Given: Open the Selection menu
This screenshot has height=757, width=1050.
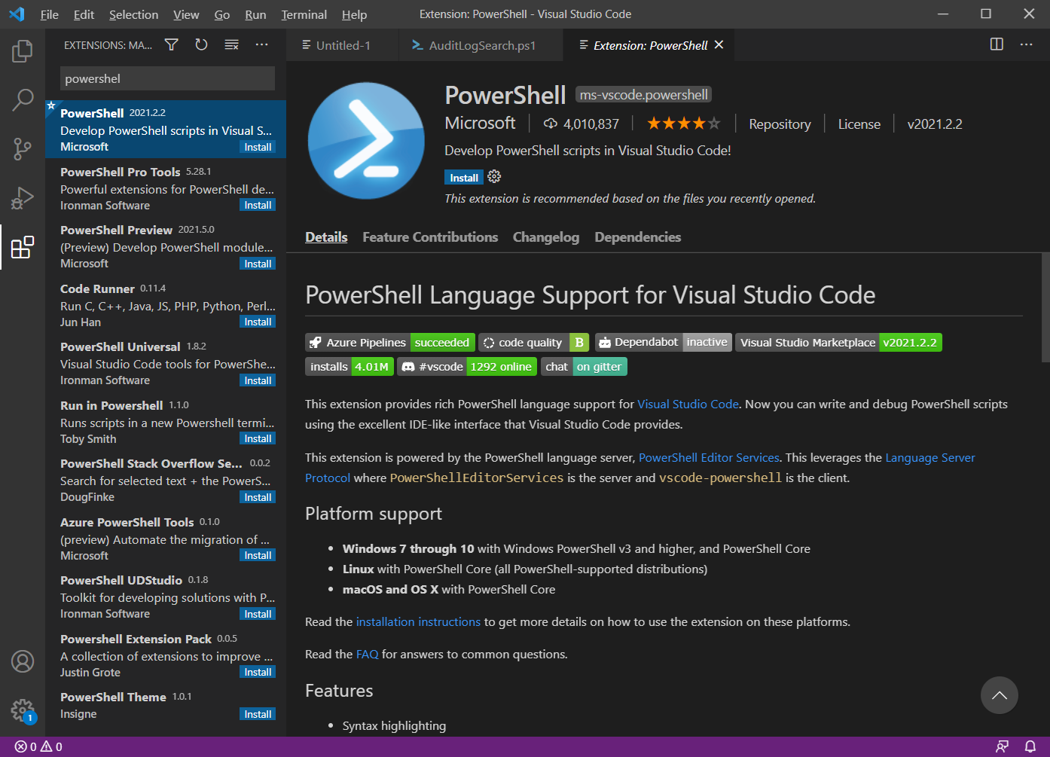Looking at the screenshot, I should coord(134,14).
